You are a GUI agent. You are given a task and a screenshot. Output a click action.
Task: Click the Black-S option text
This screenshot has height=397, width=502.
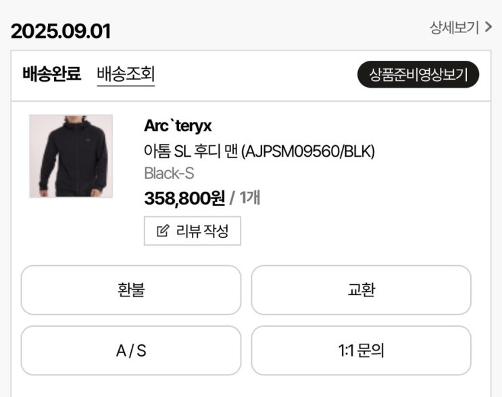(x=169, y=174)
